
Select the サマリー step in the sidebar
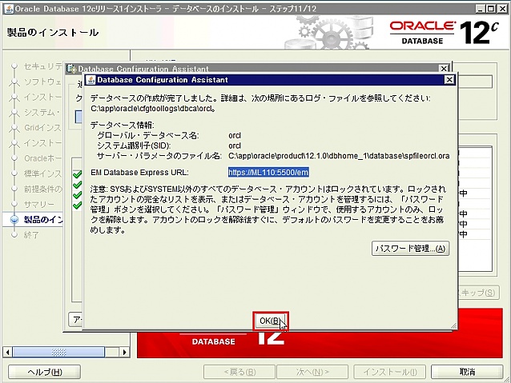39,205
